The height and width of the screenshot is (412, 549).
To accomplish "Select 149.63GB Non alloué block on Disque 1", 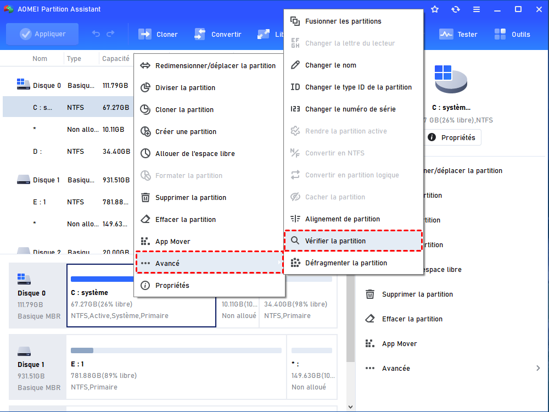I will 312,367.
